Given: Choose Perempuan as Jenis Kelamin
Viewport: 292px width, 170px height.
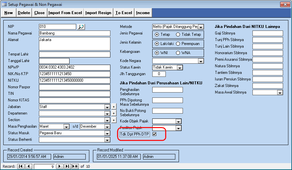Looking at the screenshot, I should click(178, 44).
